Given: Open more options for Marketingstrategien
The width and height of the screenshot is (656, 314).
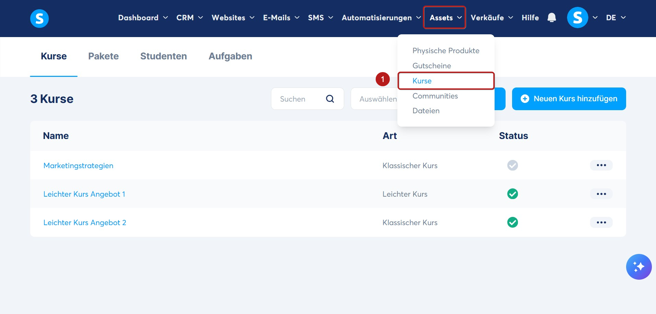Looking at the screenshot, I should coord(601,165).
